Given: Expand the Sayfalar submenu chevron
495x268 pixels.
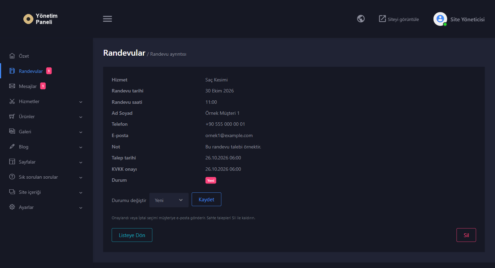Looking at the screenshot, I should [x=81, y=163].
